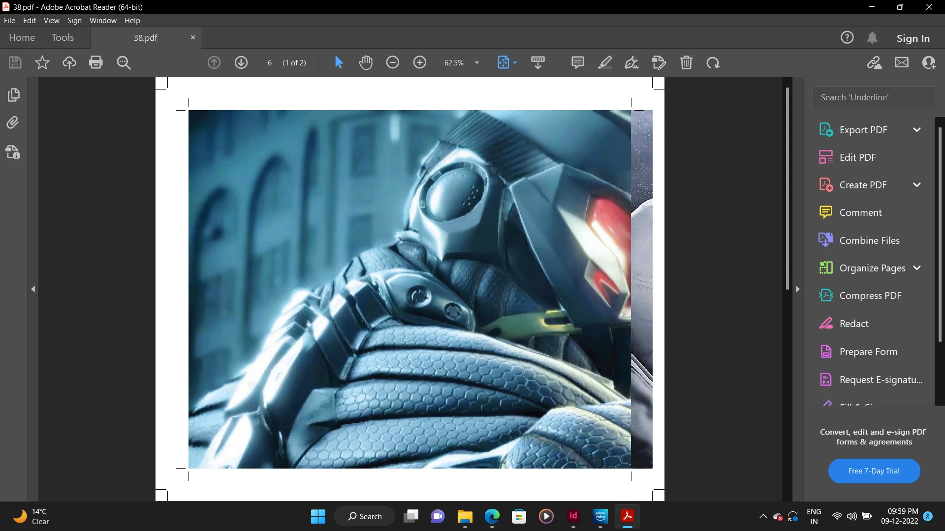Open the Add comment sticky note tool
This screenshot has height=531, width=945.
tap(577, 62)
